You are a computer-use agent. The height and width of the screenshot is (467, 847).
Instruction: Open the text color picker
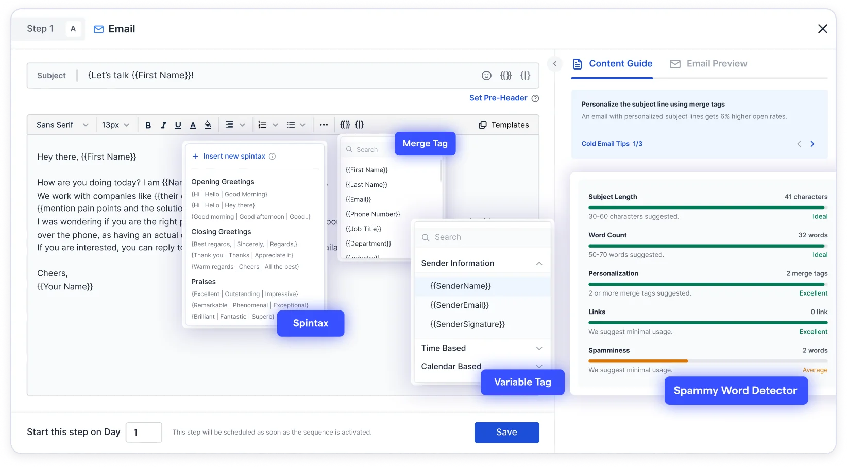[193, 125]
